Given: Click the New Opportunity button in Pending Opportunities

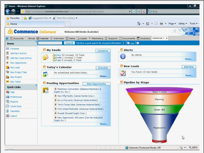Looking at the screenshot, I should (96, 84).
